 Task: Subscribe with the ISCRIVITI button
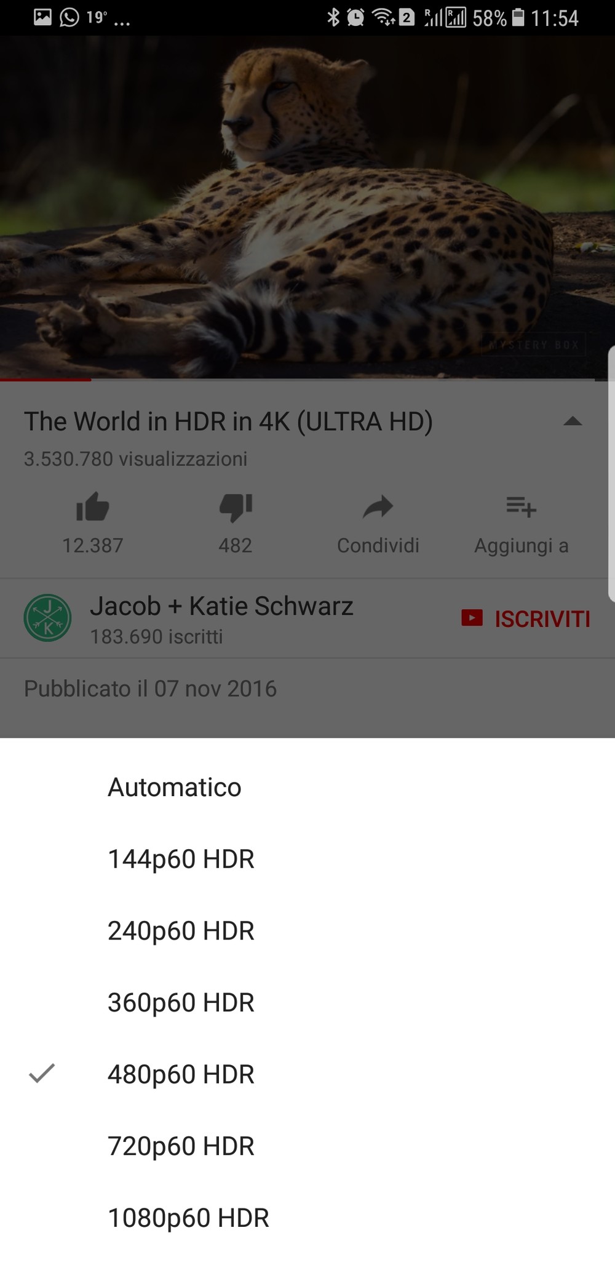526,618
